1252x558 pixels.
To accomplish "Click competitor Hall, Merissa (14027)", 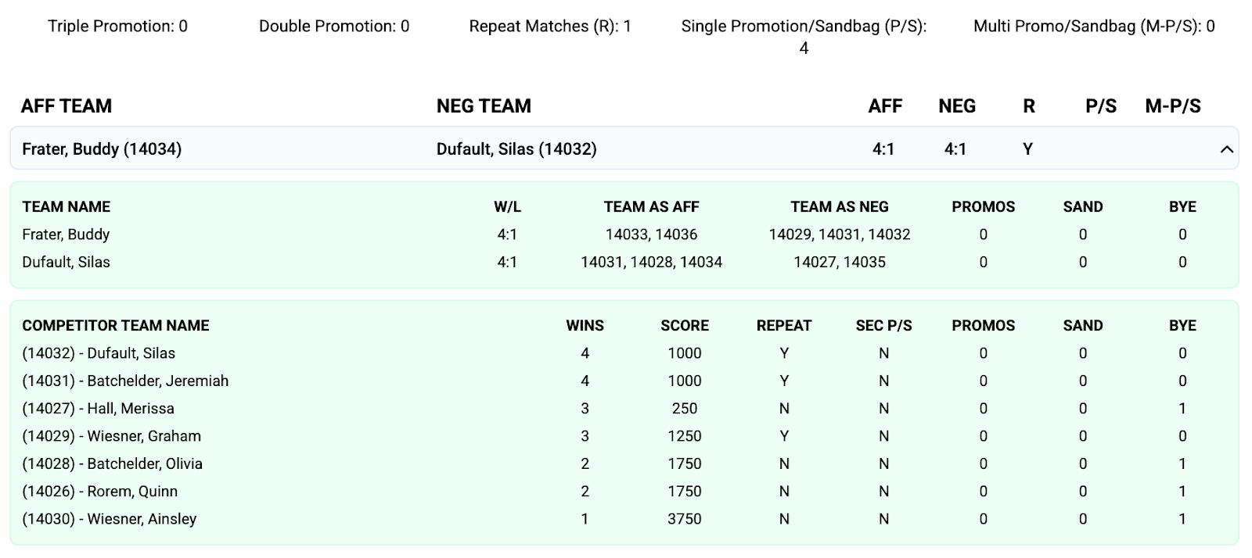I will (98, 409).
